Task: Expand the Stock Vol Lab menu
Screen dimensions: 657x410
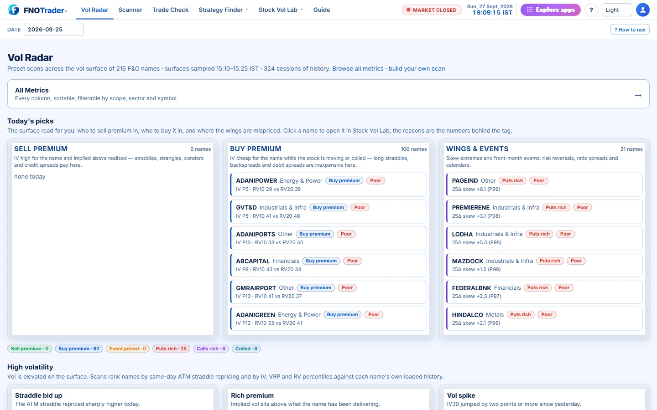Action: click(x=281, y=10)
